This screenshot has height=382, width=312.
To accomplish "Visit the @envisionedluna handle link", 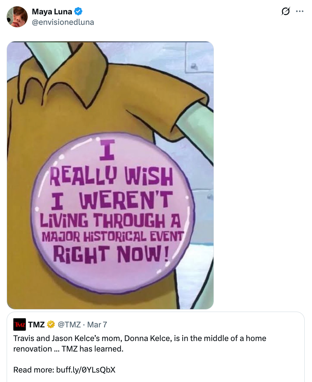I will click(63, 22).
